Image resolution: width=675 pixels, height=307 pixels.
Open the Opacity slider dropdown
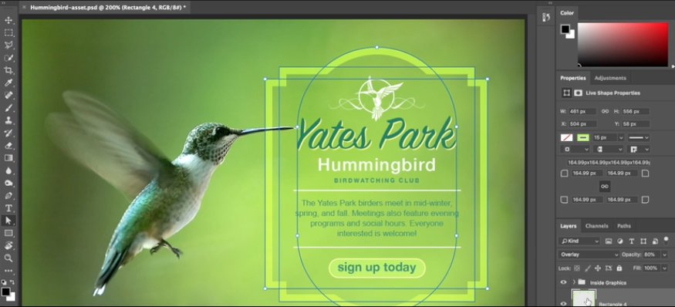pos(665,255)
